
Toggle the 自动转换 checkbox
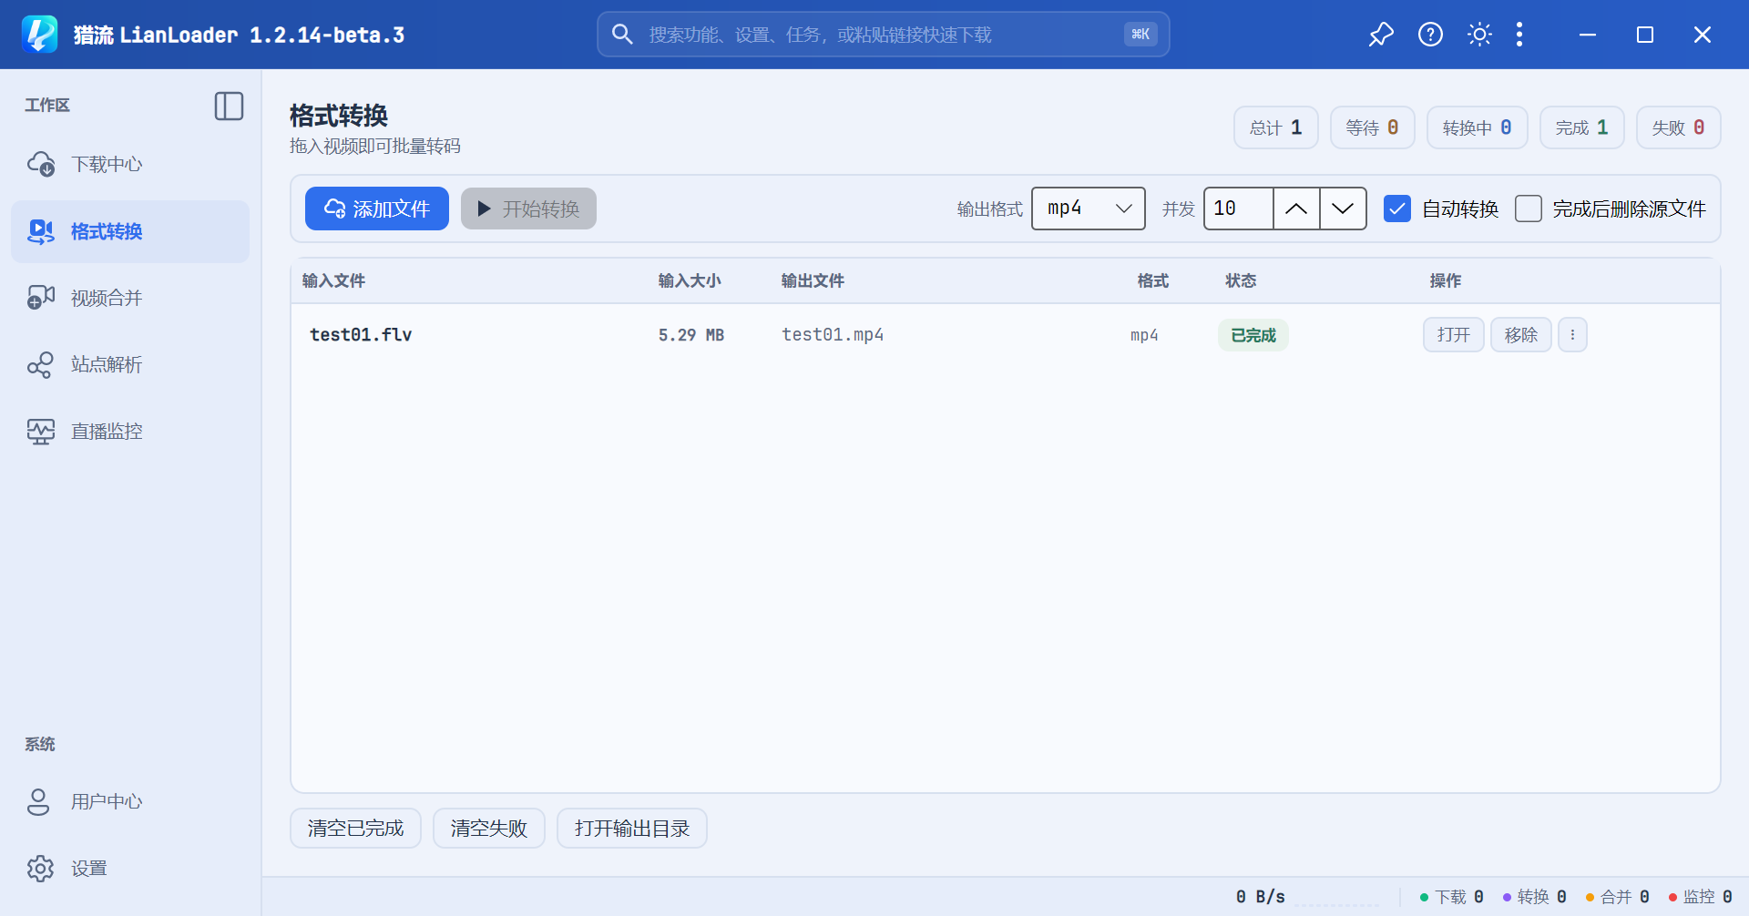pos(1397,209)
